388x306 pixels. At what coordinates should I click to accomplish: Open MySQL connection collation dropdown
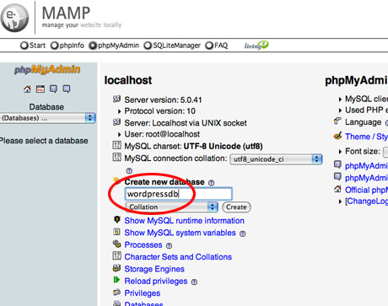pyautogui.click(x=276, y=159)
